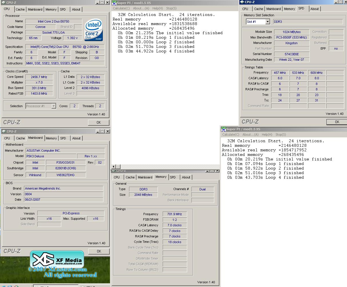Click the CPU-Z title icon in the Mainboard window

pos(4,131)
